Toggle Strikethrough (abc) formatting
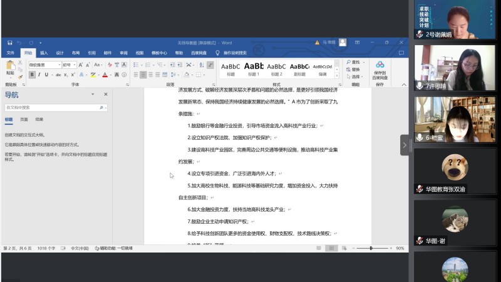This screenshot has height=282, width=501. click(58, 75)
